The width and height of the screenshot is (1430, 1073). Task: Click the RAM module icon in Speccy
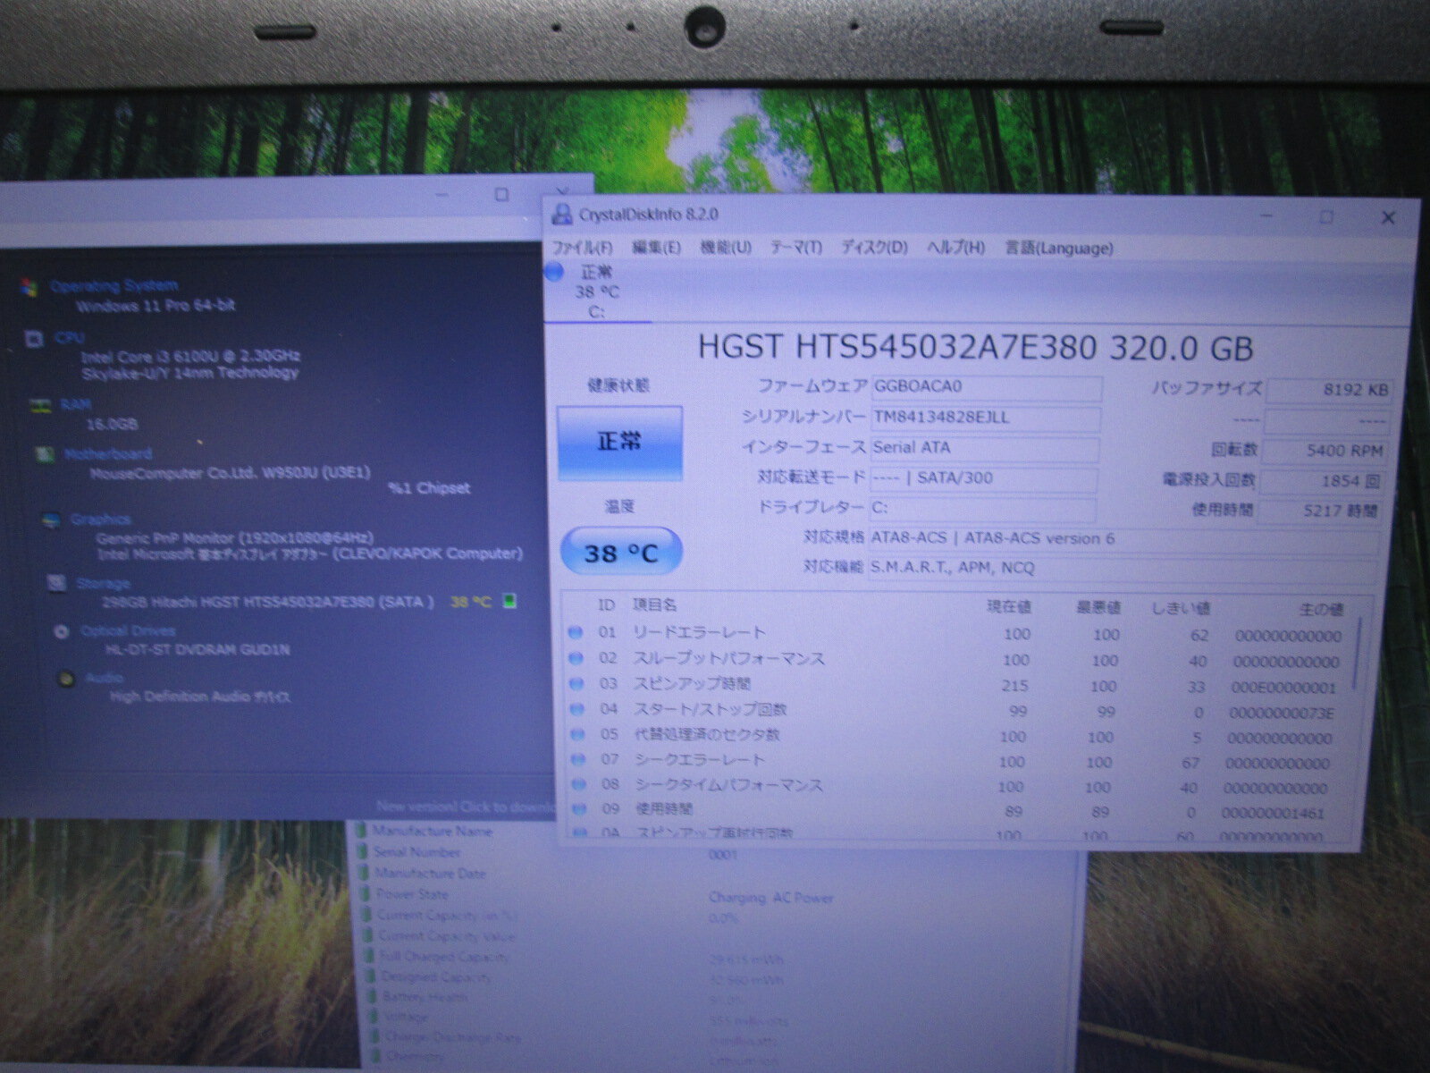click(x=39, y=405)
